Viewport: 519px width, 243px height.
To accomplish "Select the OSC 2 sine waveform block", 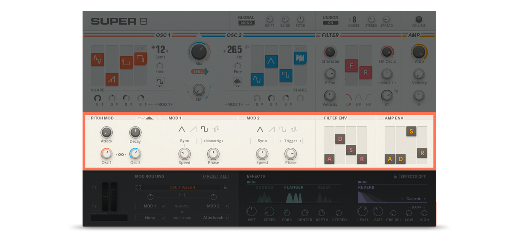I will pos(257,79).
